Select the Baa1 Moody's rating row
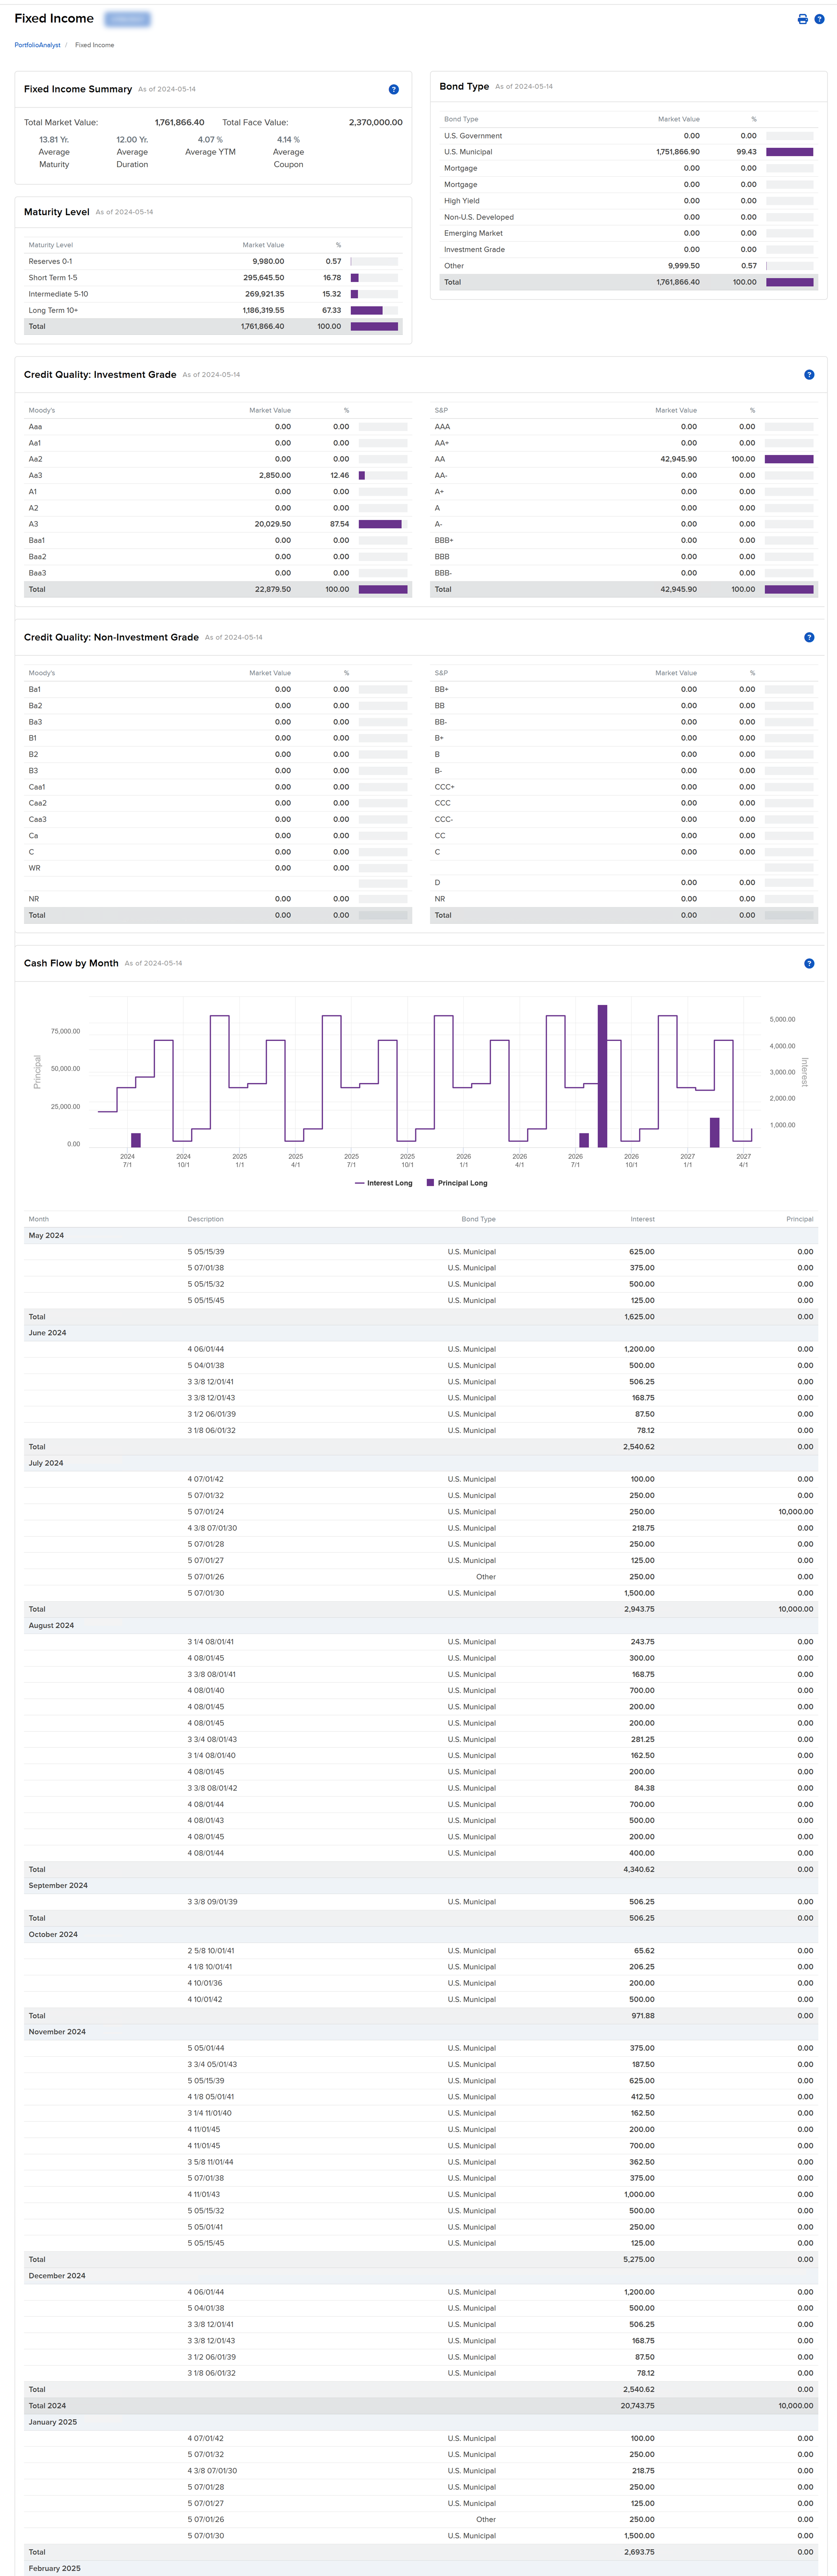The width and height of the screenshot is (837, 2576). coord(217,540)
